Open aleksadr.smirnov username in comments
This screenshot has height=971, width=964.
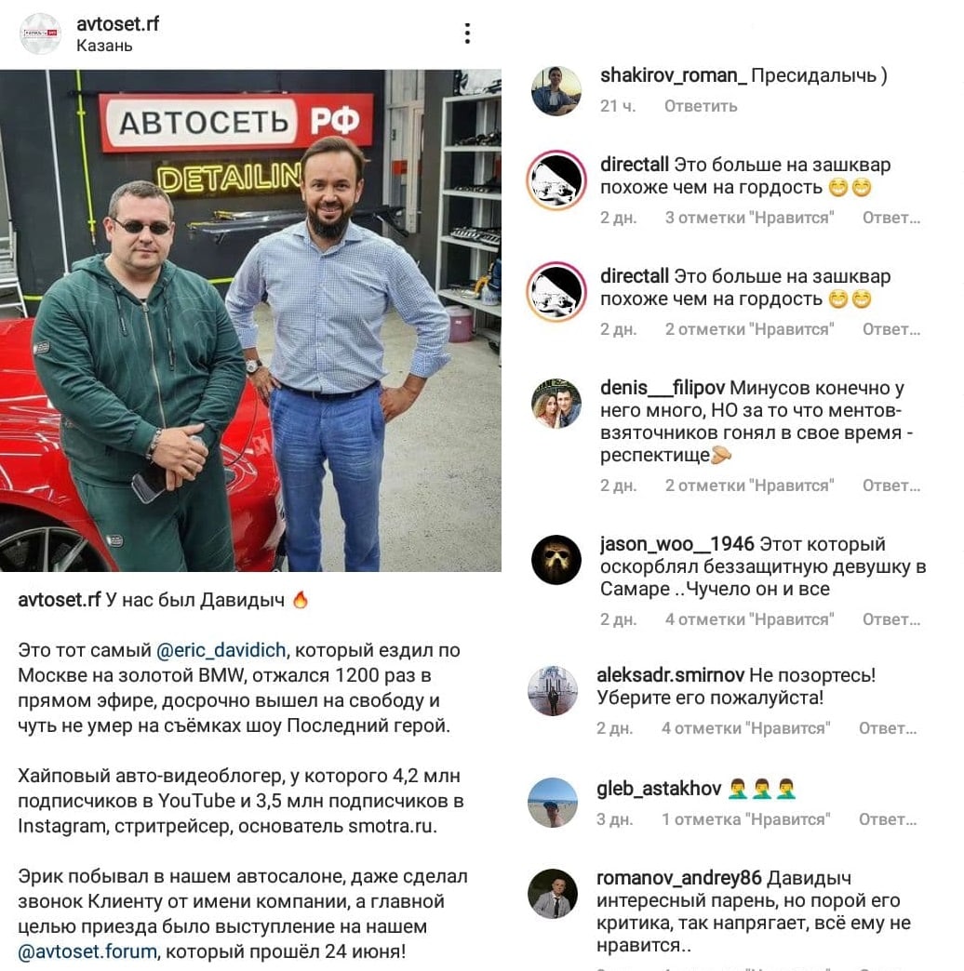pos(670,675)
